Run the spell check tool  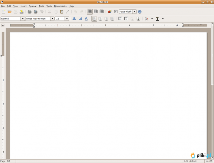tap(41, 12)
